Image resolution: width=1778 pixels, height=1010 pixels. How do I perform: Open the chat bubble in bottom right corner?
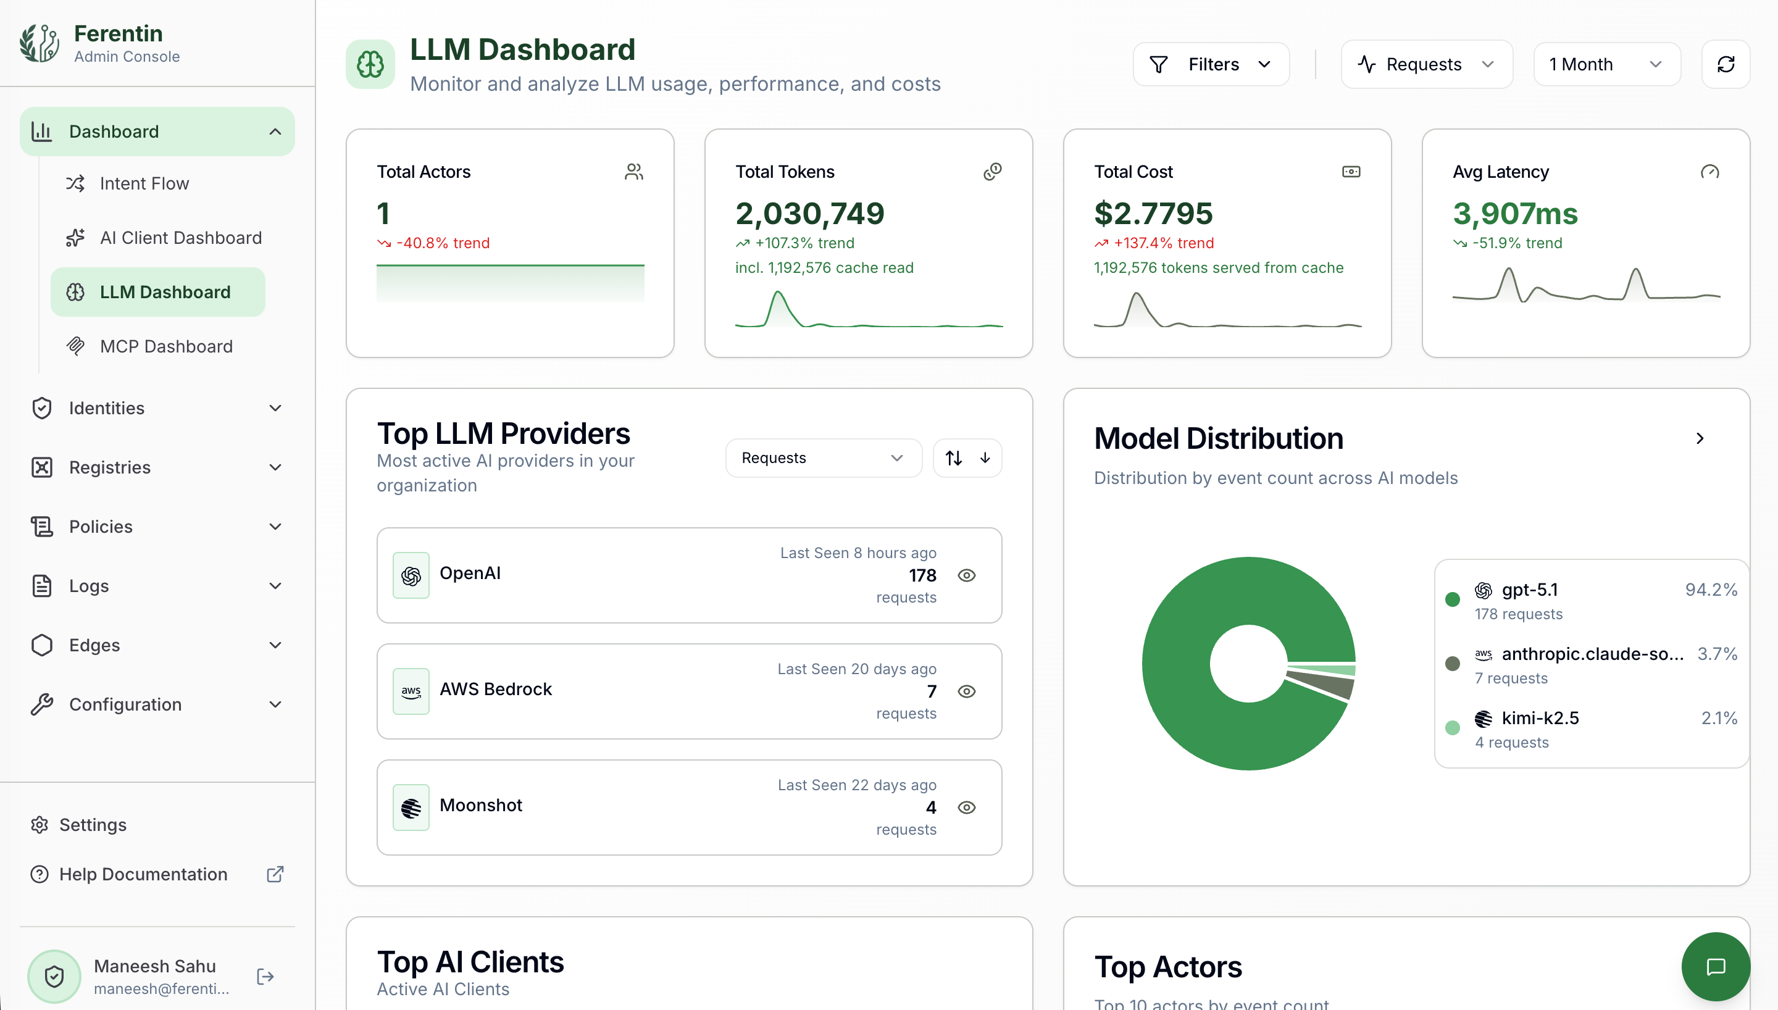1715,966
